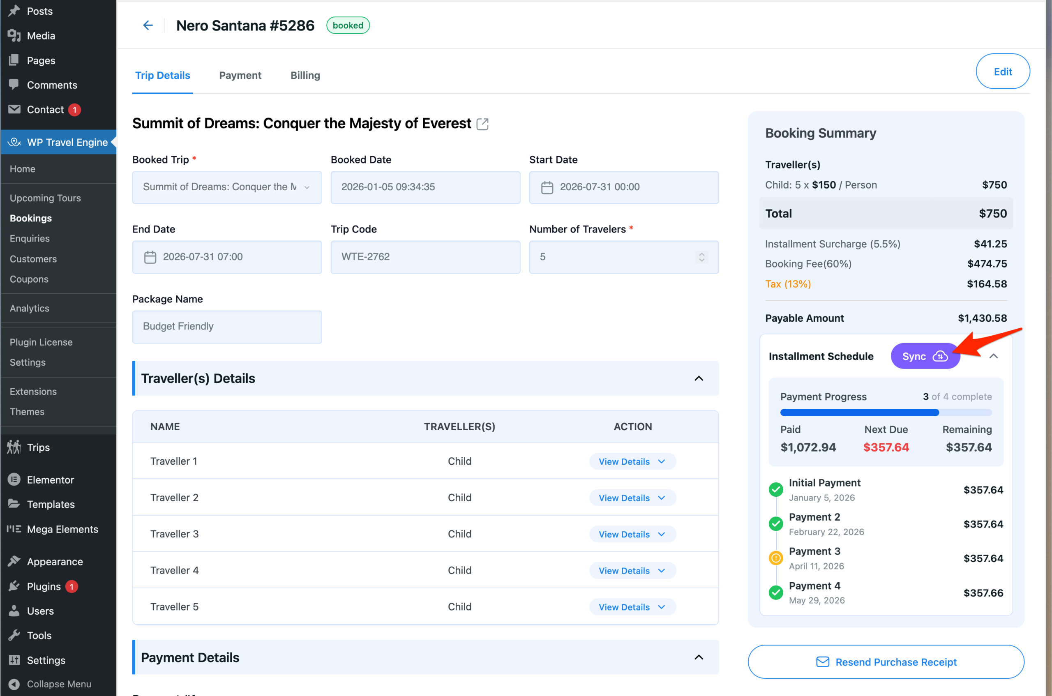The width and height of the screenshot is (1052, 696).
Task: Collapse the Installment Schedule panel
Action: (x=993, y=356)
